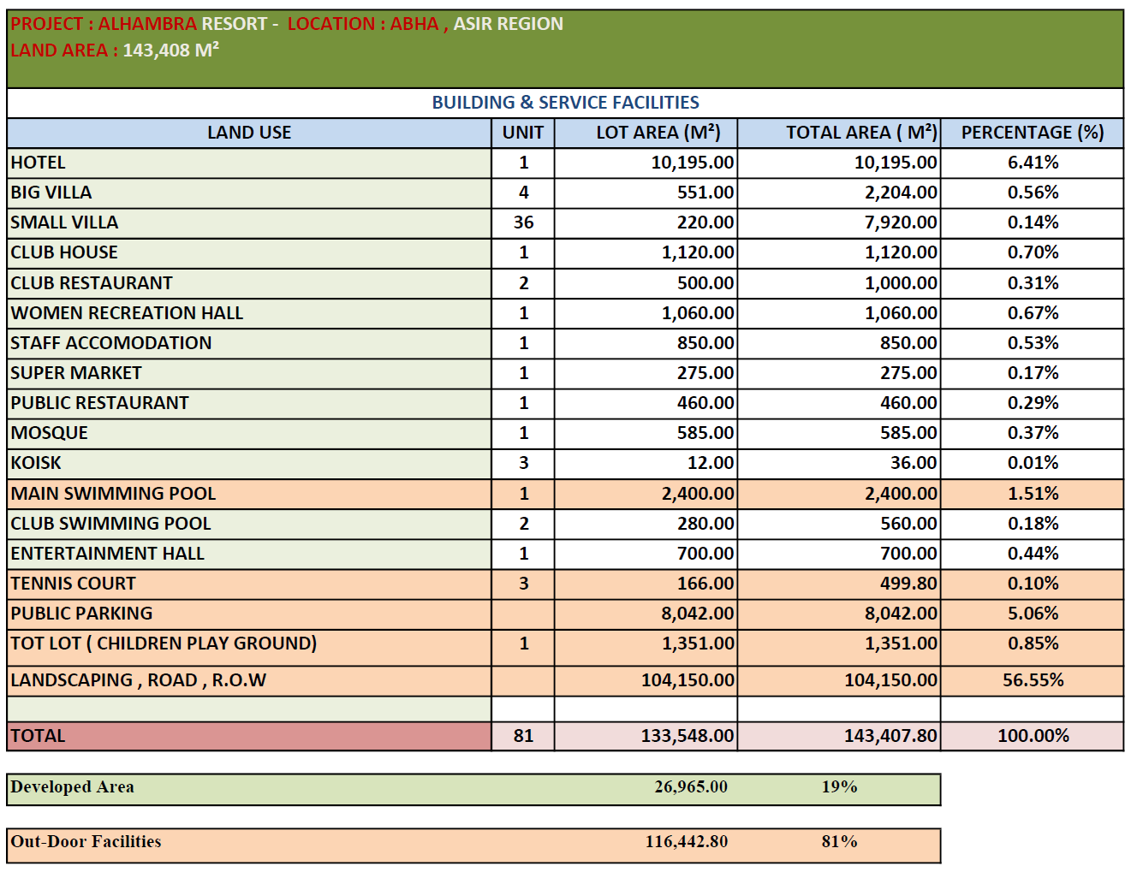The height and width of the screenshot is (872, 1131).
Task: Click small villa unit count 36
Action: coord(523,222)
